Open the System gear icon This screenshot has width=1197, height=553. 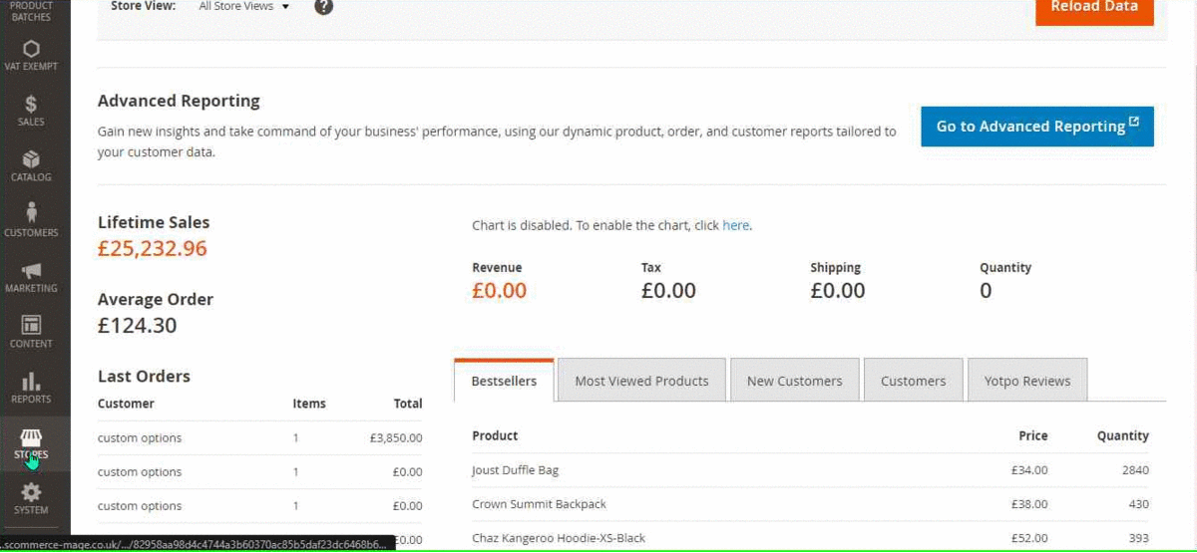[31, 492]
